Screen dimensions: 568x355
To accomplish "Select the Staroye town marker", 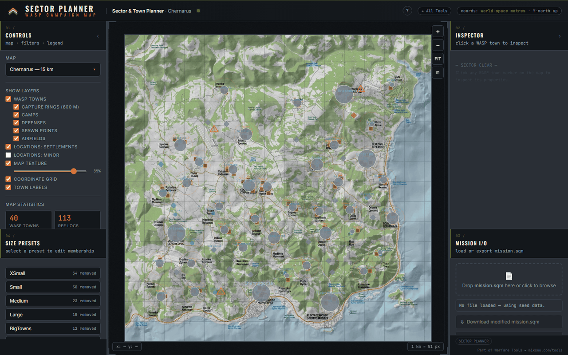I will [x=325, y=233].
